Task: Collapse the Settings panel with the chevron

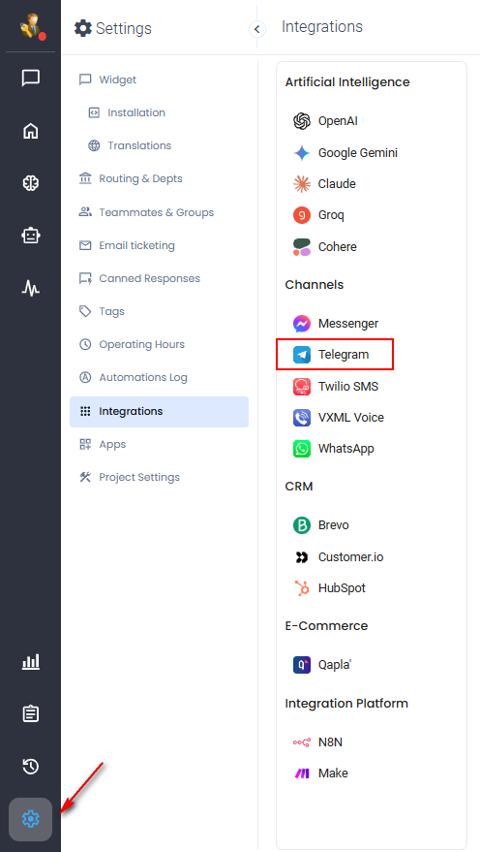Action: [257, 29]
